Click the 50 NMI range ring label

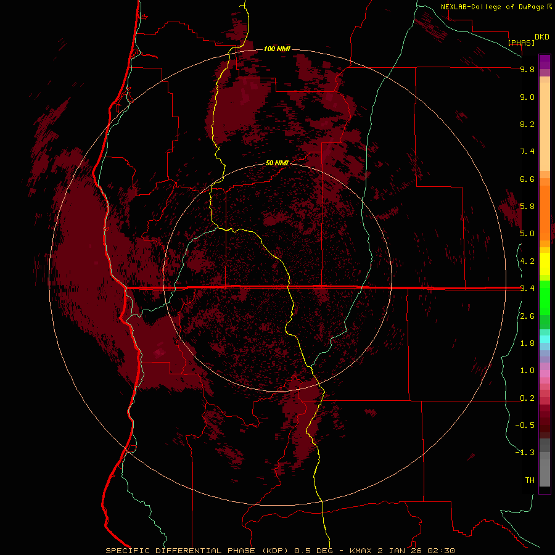(x=277, y=163)
